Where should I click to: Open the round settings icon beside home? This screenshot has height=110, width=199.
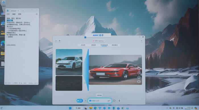pos(59,41)
